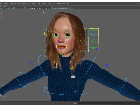Open the Curves menu
Screen dimensions: 140x105
coord(38,4)
